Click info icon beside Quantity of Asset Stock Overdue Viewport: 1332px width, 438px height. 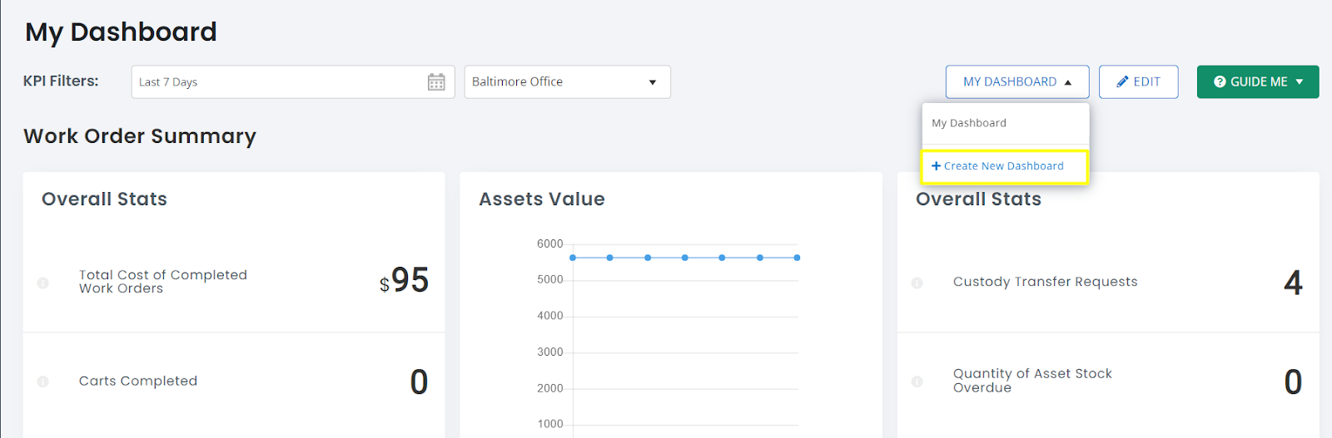[x=917, y=381]
